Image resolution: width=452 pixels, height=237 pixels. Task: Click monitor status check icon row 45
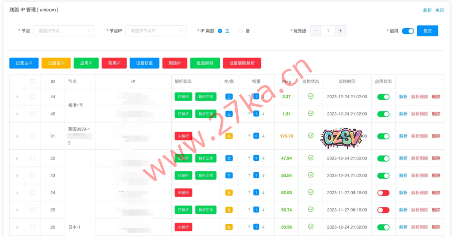pos(310,113)
